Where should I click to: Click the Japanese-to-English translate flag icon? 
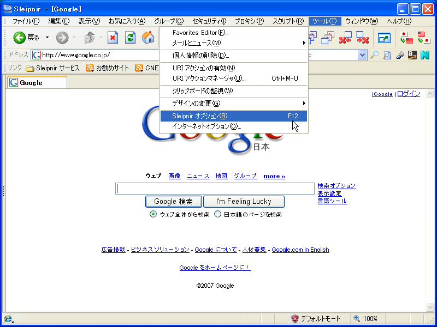pos(406,38)
